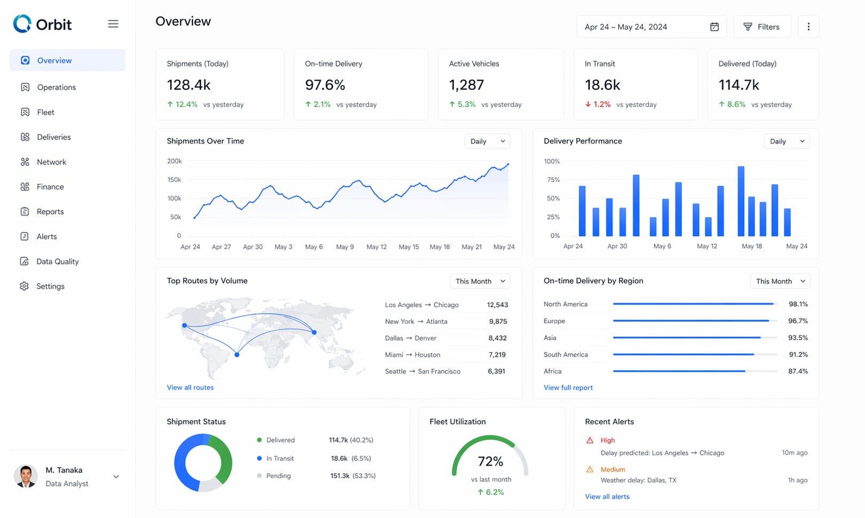This screenshot has height=518, width=865.
Task: Click the blue In Transit legend dot
Action: coord(259,458)
